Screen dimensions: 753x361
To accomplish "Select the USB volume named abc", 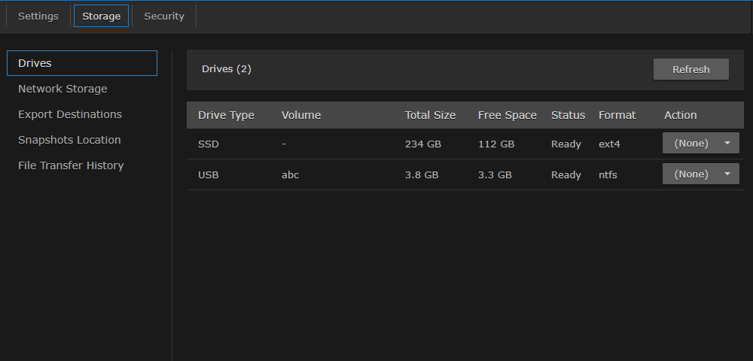I will pos(290,174).
